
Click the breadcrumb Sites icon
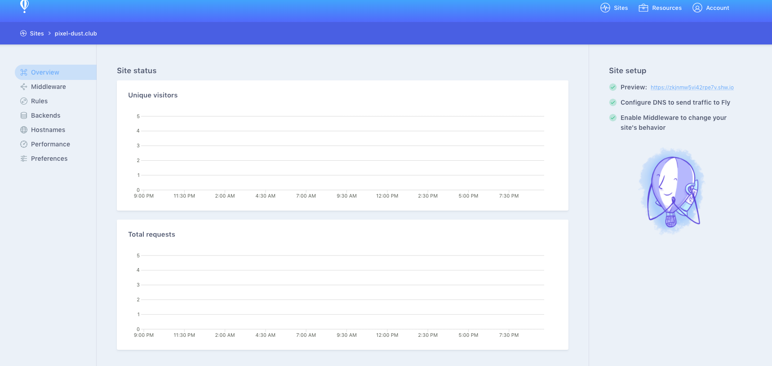pyautogui.click(x=23, y=33)
